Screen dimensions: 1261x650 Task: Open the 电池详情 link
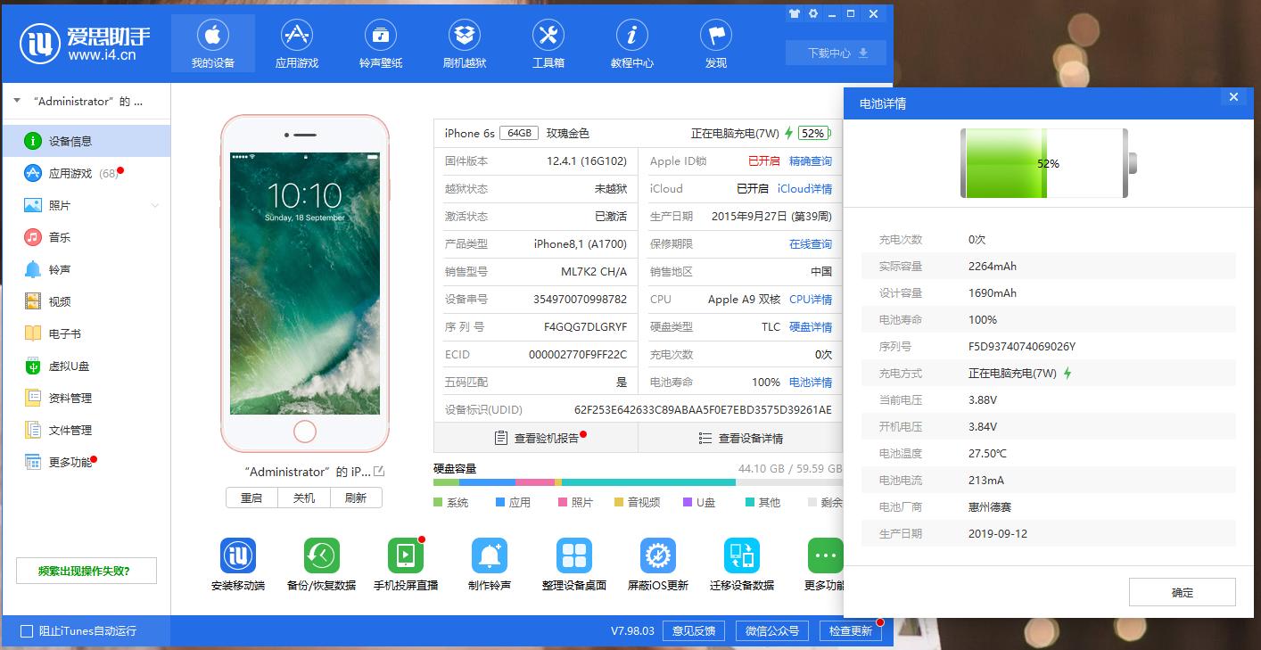812,382
